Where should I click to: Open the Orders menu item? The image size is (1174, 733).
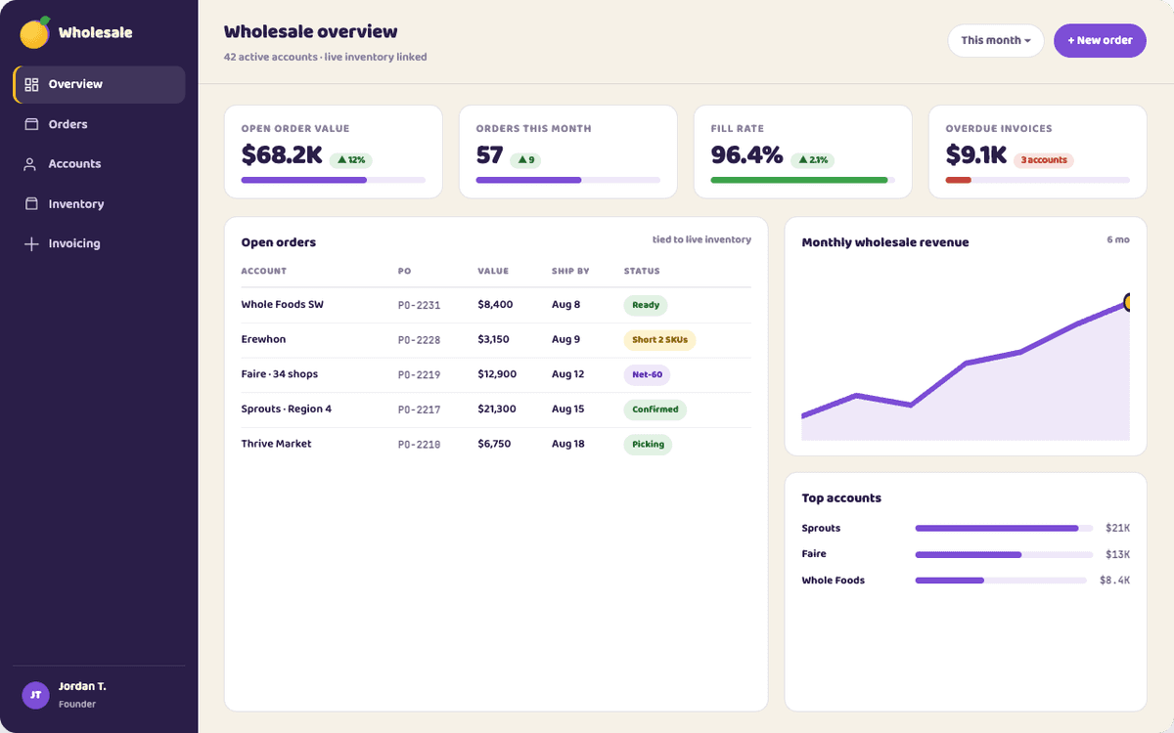point(99,124)
